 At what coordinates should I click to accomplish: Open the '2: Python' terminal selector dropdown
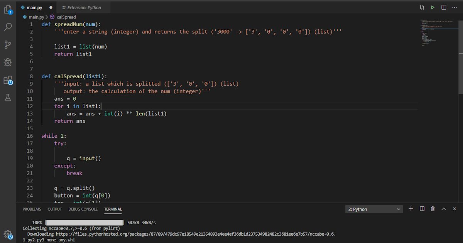(373, 209)
